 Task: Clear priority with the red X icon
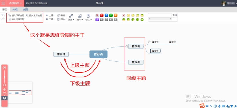97,15
